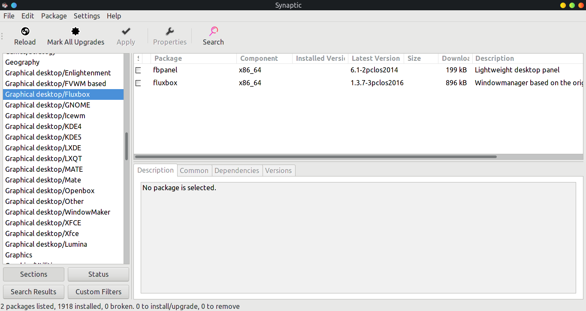Tick the status checkbox for fluxbox
Screen dimensions: 586x311
pyautogui.click(x=138, y=83)
